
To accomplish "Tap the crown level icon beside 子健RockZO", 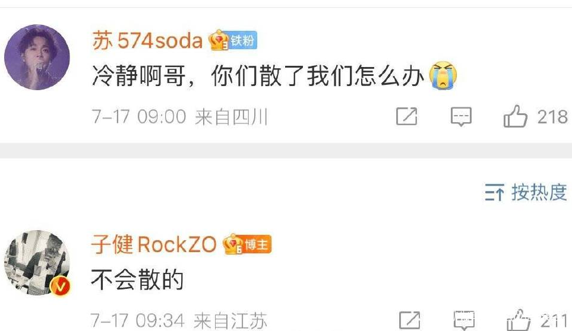I will pos(233,244).
